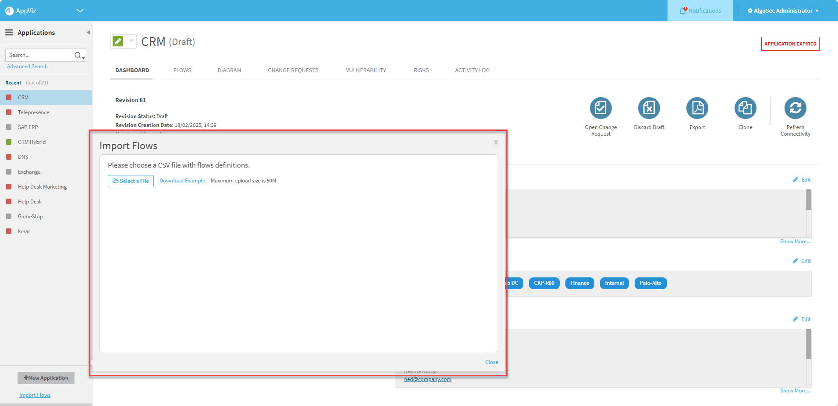Expand the AppViz product dropdown
The image size is (838, 406).
[80, 10]
